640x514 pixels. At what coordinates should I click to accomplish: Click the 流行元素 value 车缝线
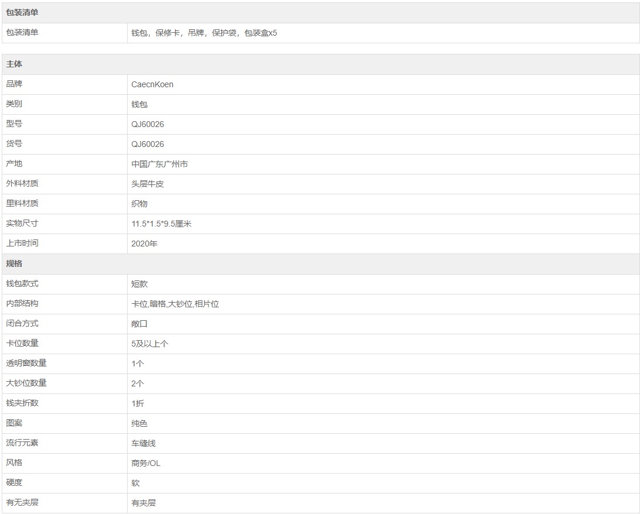pyautogui.click(x=143, y=443)
